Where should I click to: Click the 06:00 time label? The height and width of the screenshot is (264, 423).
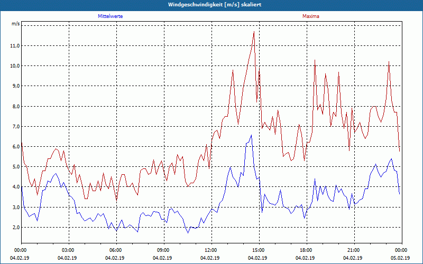[x=116, y=250]
